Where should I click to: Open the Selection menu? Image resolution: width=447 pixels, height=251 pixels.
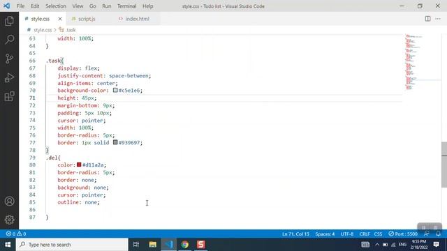pyautogui.click(x=56, y=6)
